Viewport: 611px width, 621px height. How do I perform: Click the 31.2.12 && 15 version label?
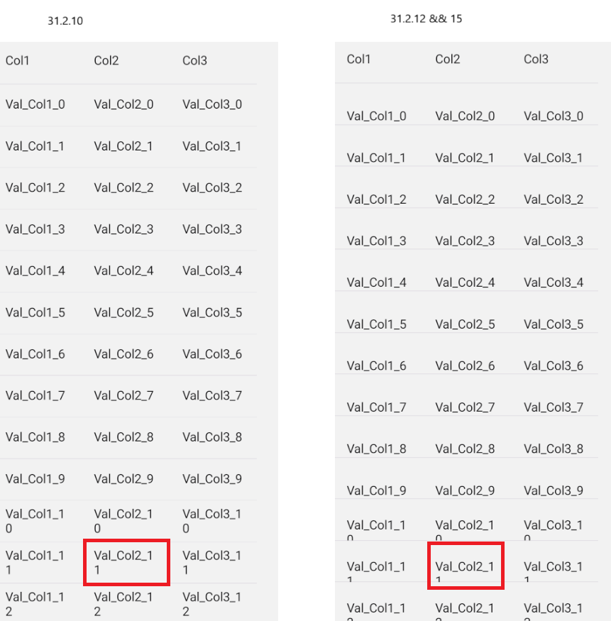click(426, 19)
